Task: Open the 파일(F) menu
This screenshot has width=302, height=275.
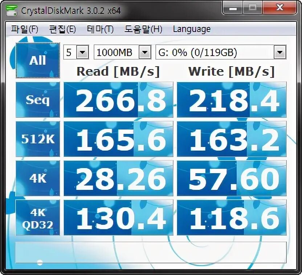Action: point(24,29)
